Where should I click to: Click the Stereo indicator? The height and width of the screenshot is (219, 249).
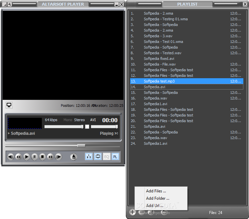click(x=79, y=120)
